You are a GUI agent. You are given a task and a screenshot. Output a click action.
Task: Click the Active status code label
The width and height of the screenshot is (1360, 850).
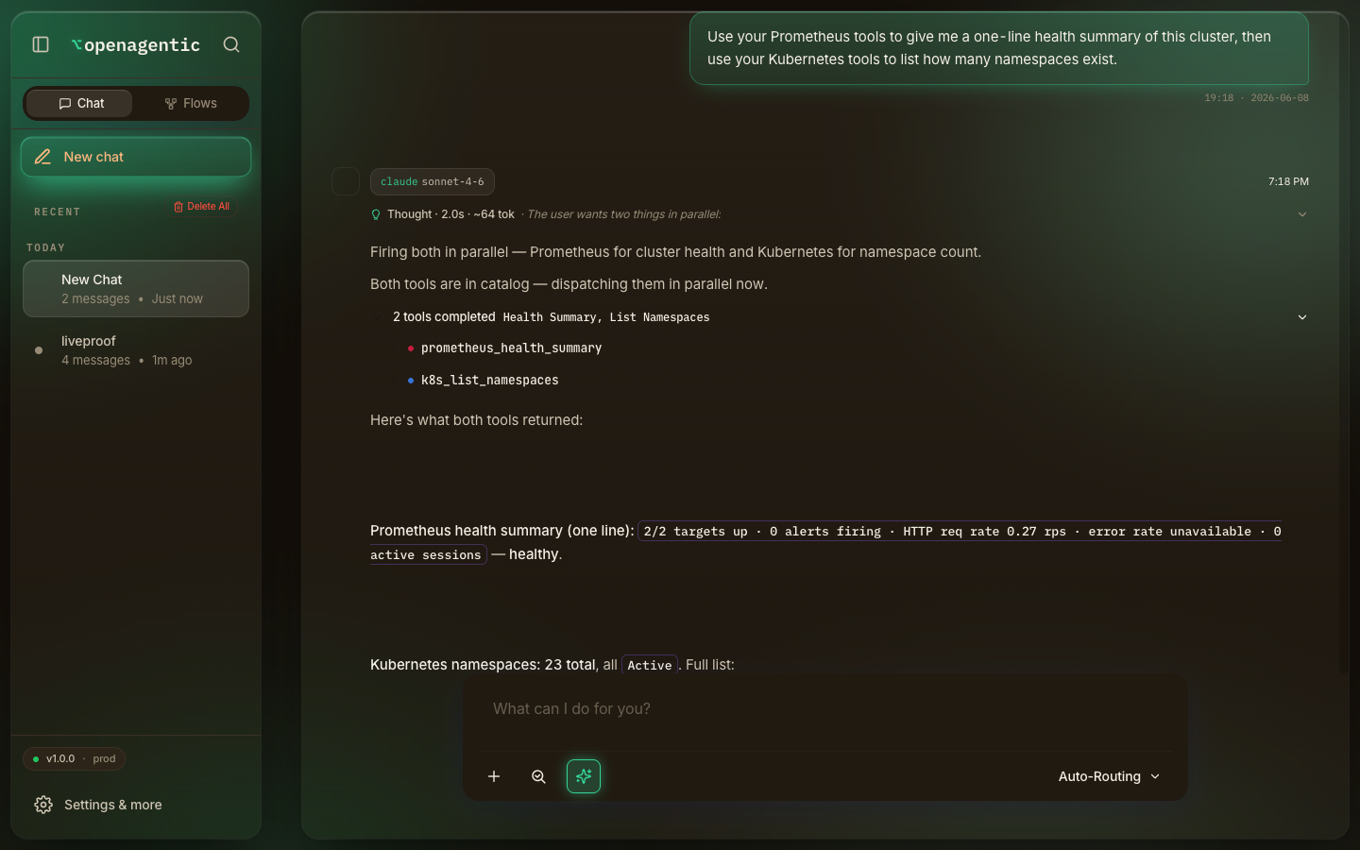pyautogui.click(x=650, y=665)
